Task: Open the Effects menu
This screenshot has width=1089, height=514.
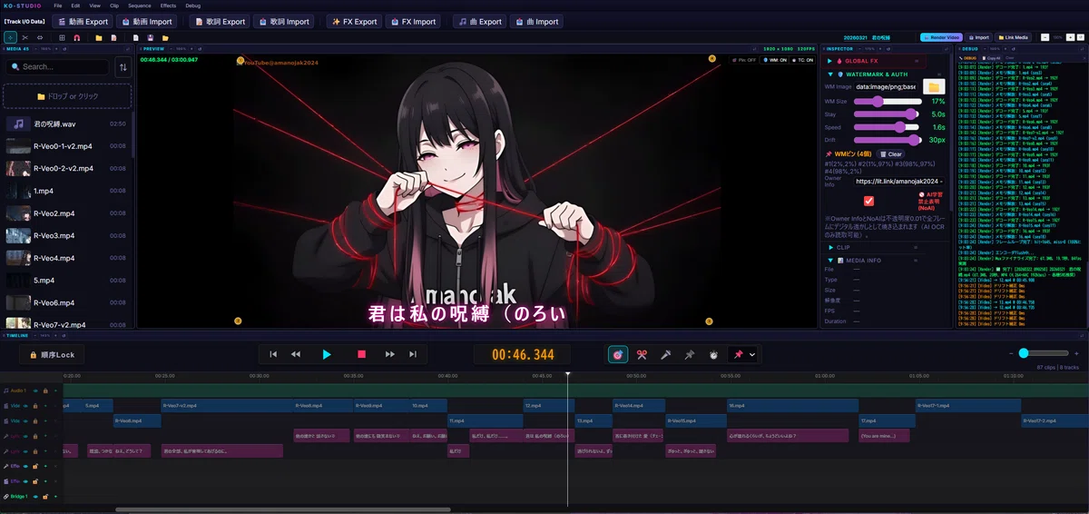Action: pyautogui.click(x=168, y=5)
